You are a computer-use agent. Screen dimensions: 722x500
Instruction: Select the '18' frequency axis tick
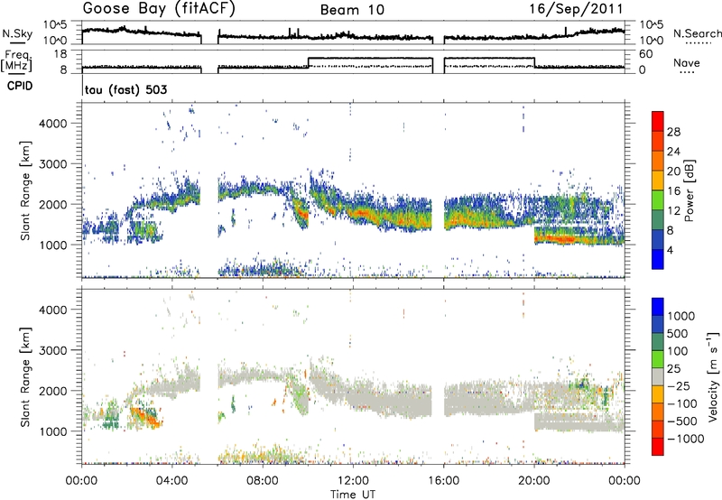[x=60, y=54]
